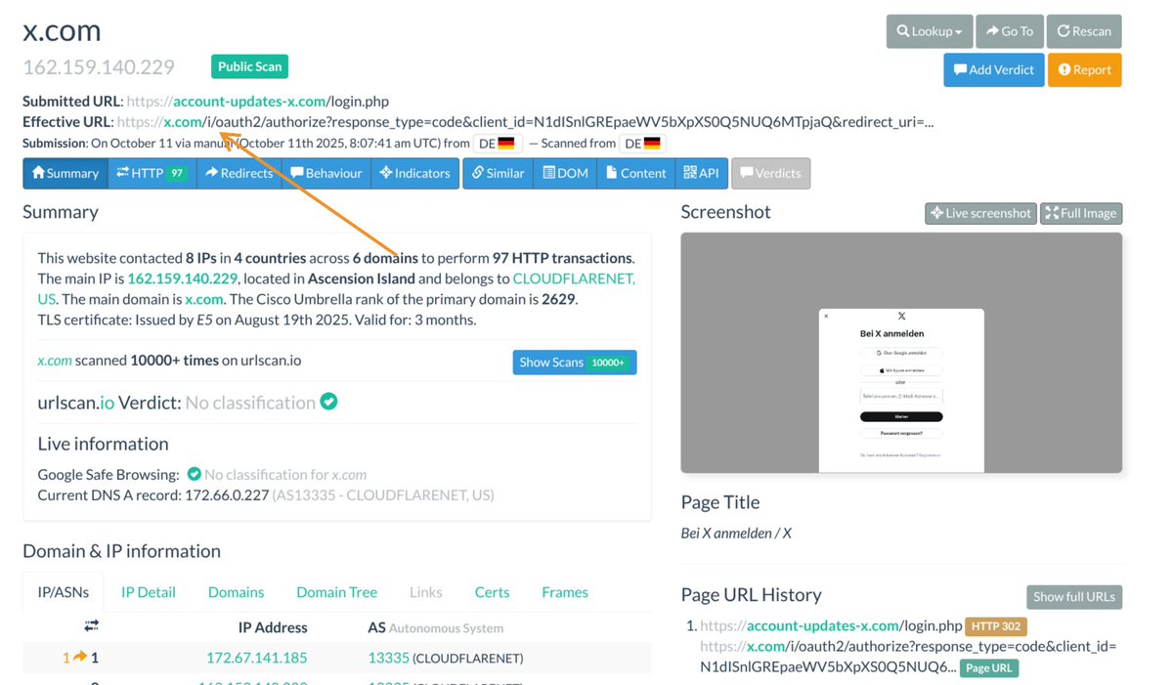Screen dimensions: 1173x685
Task: Click the orange redirect arrow in row 1
Action: pyautogui.click(x=80, y=659)
